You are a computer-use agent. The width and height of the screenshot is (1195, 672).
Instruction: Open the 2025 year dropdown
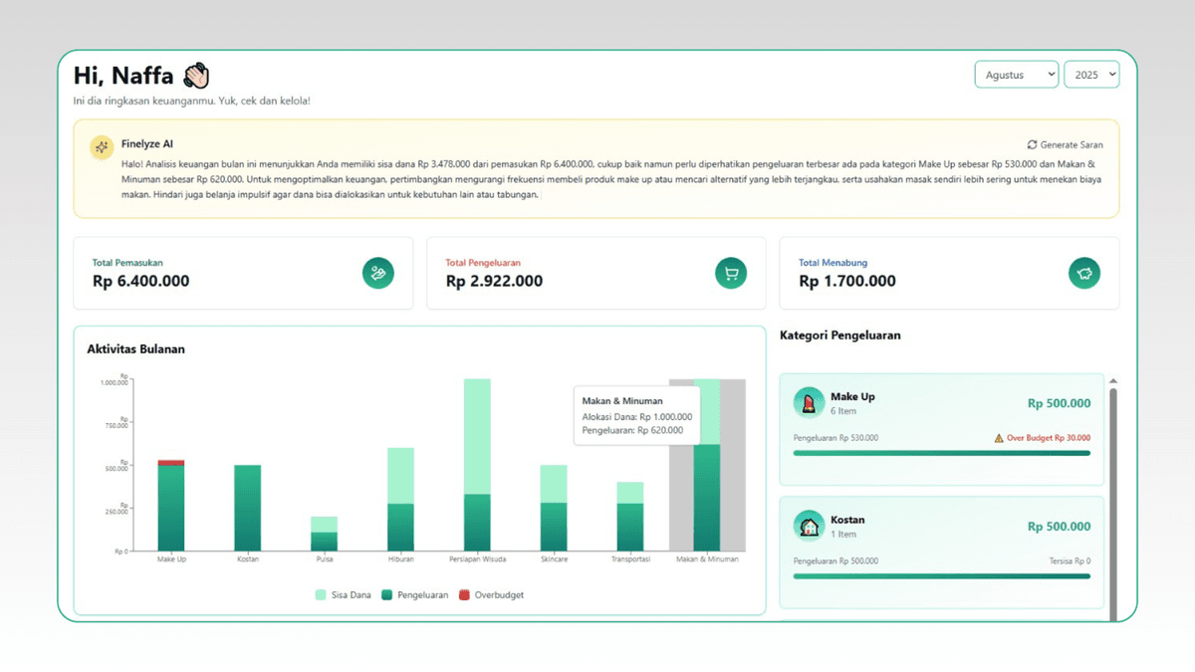[1091, 74]
